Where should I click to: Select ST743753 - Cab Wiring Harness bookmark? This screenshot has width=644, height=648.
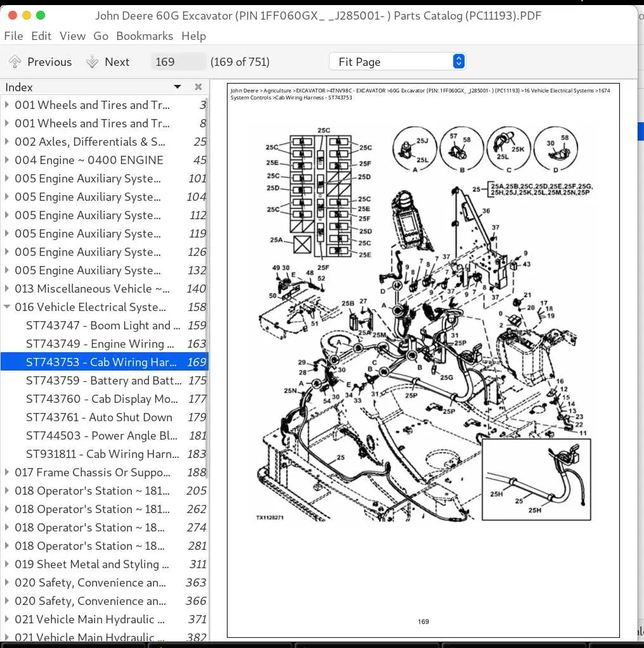point(104,362)
